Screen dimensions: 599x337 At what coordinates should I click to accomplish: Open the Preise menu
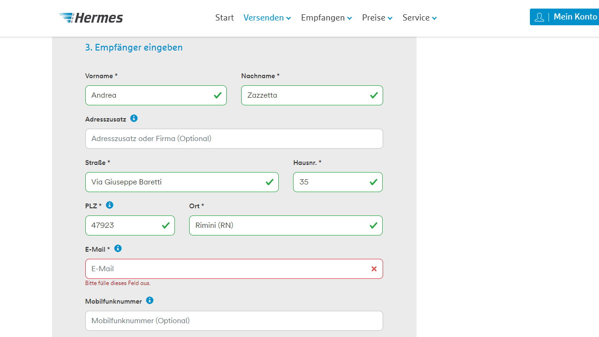click(377, 18)
